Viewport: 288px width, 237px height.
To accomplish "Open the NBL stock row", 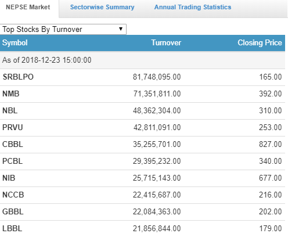I will [142, 111].
